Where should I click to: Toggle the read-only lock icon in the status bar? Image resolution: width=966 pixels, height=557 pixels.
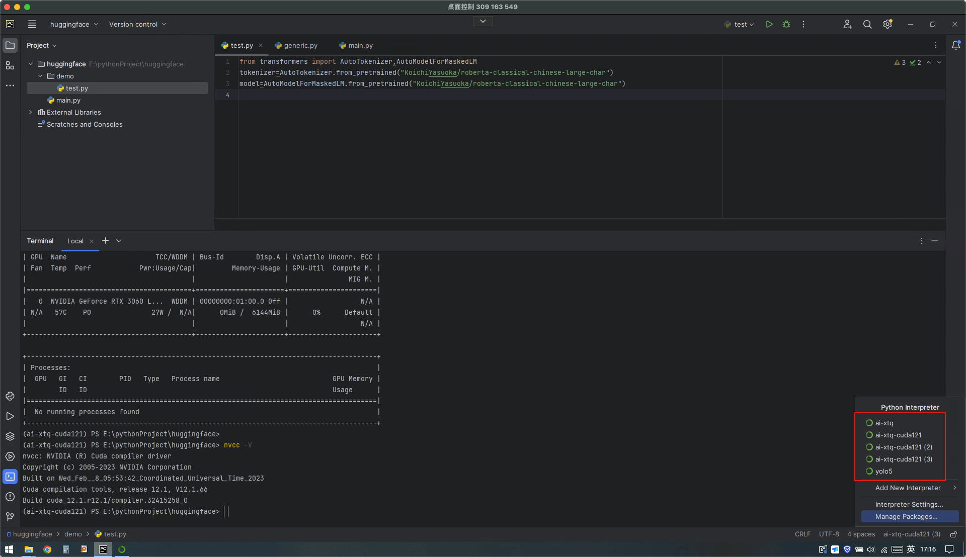point(953,534)
